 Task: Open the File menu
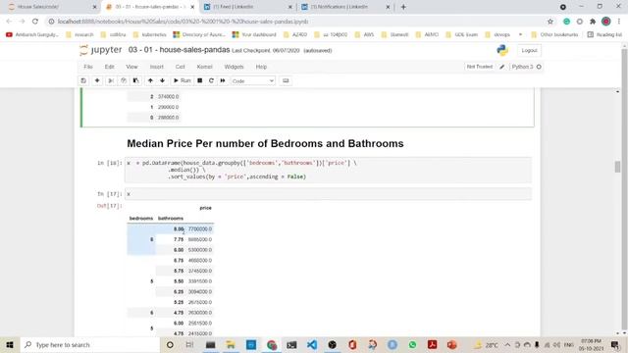(x=88, y=67)
